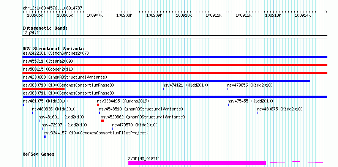Click the SVOP magenta gene exon bar

point(197,163)
